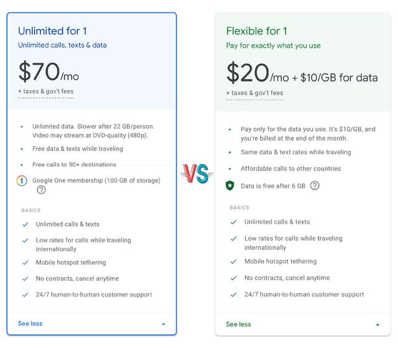Click See less on the Flexible plan

[x=238, y=324]
